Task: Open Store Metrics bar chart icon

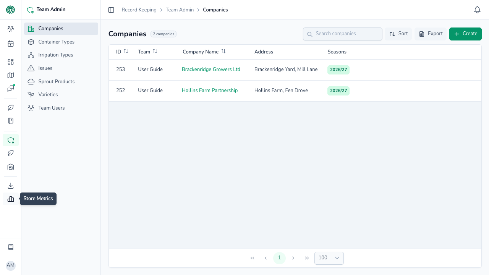Action: pyautogui.click(x=11, y=199)
